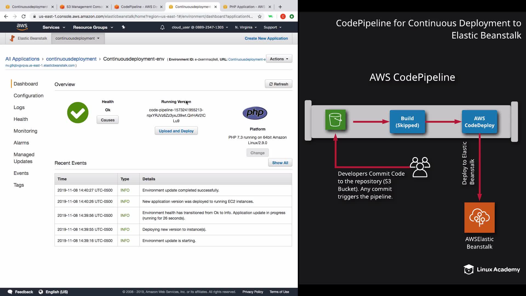Viewport: 526px width, 296px height.
Task: Click Show All recent events button
Action: pos(280,163)
